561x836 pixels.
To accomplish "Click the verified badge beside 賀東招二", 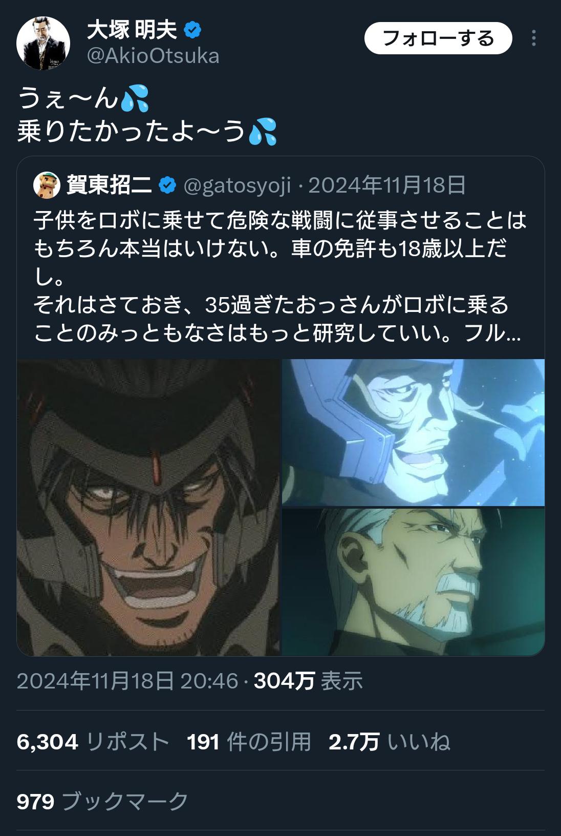I will (167, 185).
